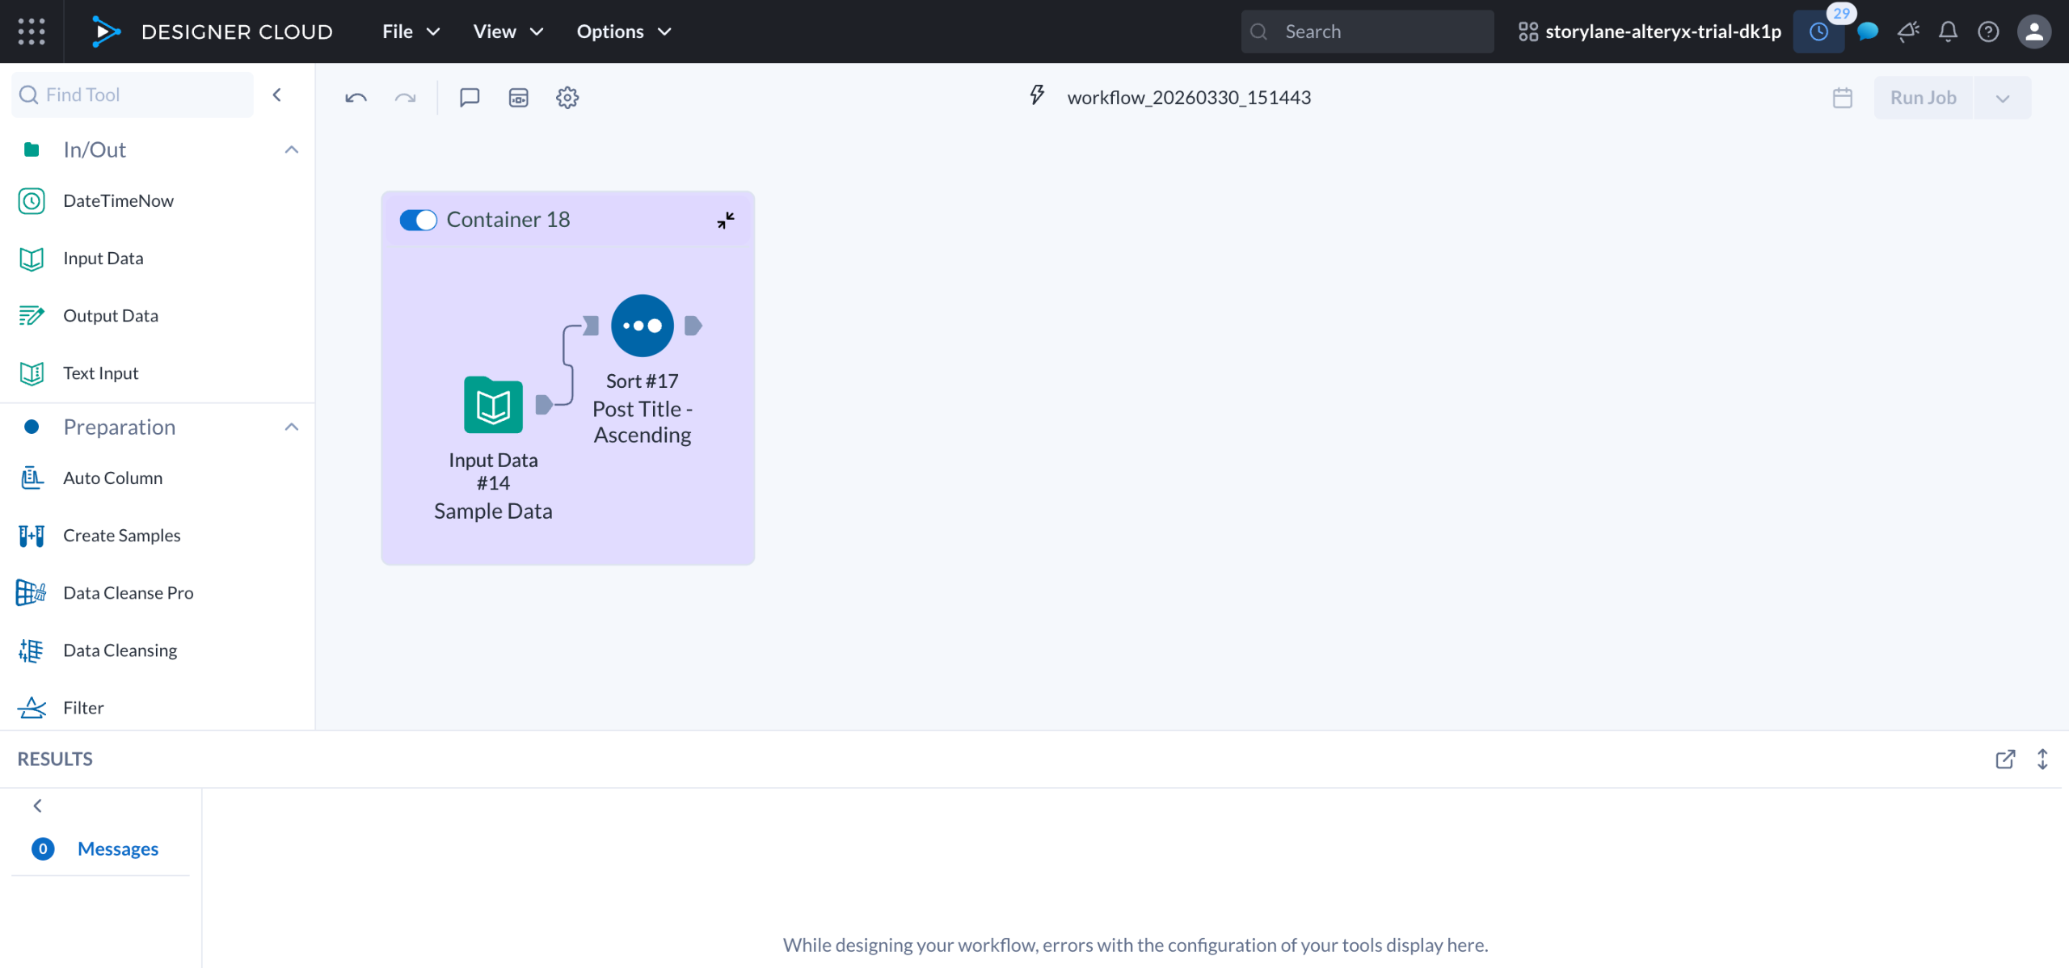This screenshot has width=2069, height=968.
Task: Open the Run Job dropdown arrow
Action: (2002, 98)
